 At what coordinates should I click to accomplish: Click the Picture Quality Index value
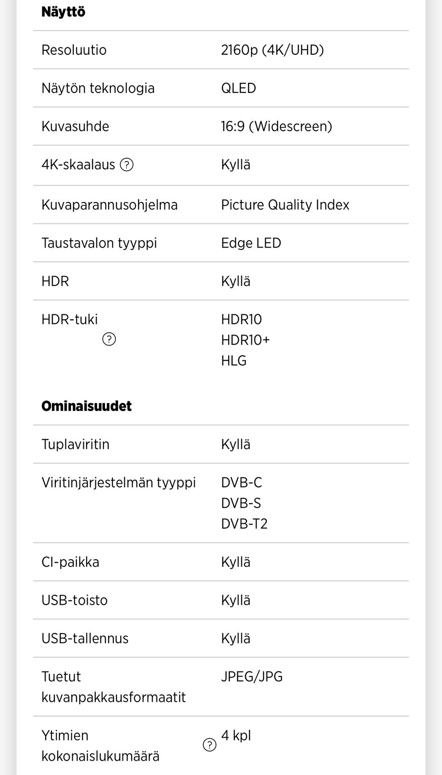point(285,205)
